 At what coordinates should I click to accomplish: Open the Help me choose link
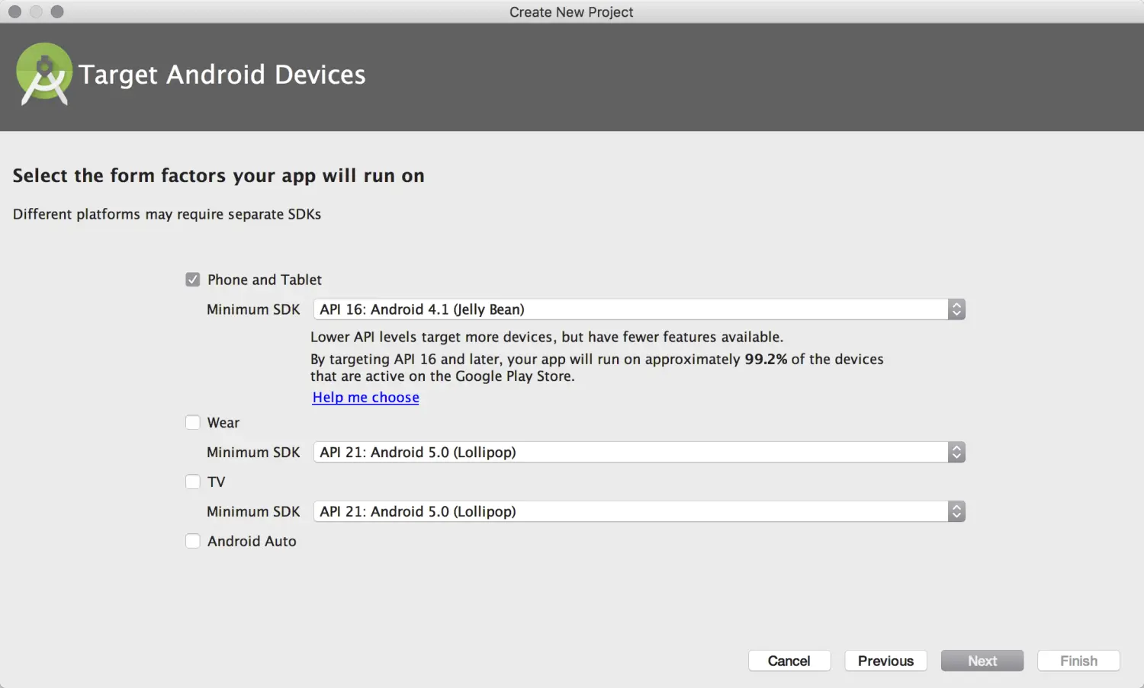[365, 397]
